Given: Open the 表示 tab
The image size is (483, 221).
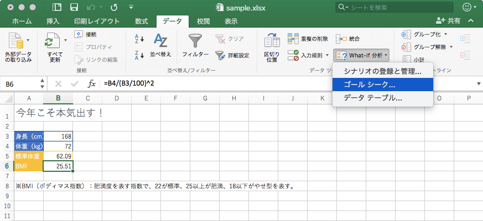Looking at the screenshot, I should (231, 21).
